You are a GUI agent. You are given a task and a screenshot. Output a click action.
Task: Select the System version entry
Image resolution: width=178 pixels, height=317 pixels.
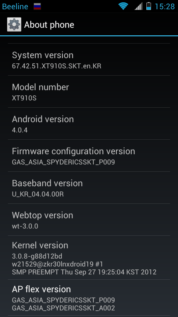(89, 59)
